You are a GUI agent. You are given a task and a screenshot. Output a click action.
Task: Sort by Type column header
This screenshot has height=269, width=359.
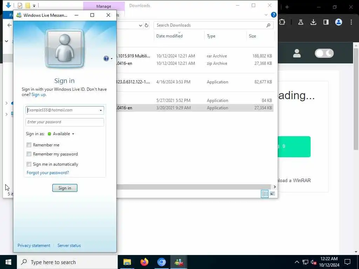coord(211,36)
